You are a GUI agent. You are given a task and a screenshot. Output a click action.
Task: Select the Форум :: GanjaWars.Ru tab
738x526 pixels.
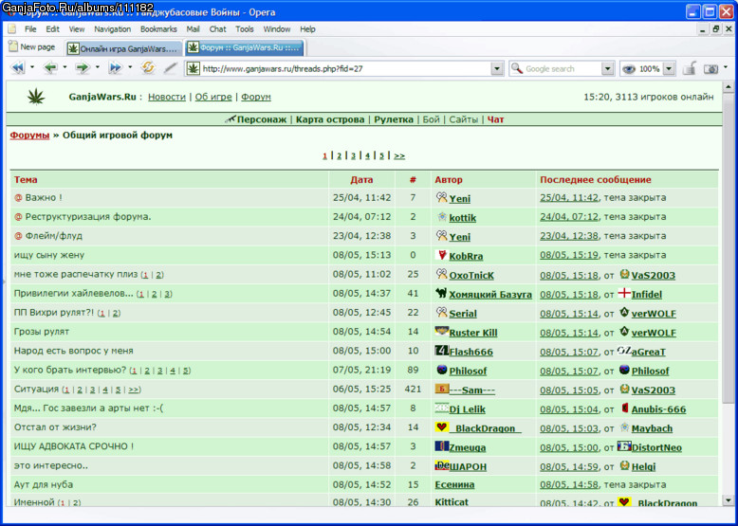tap(245, 48)
